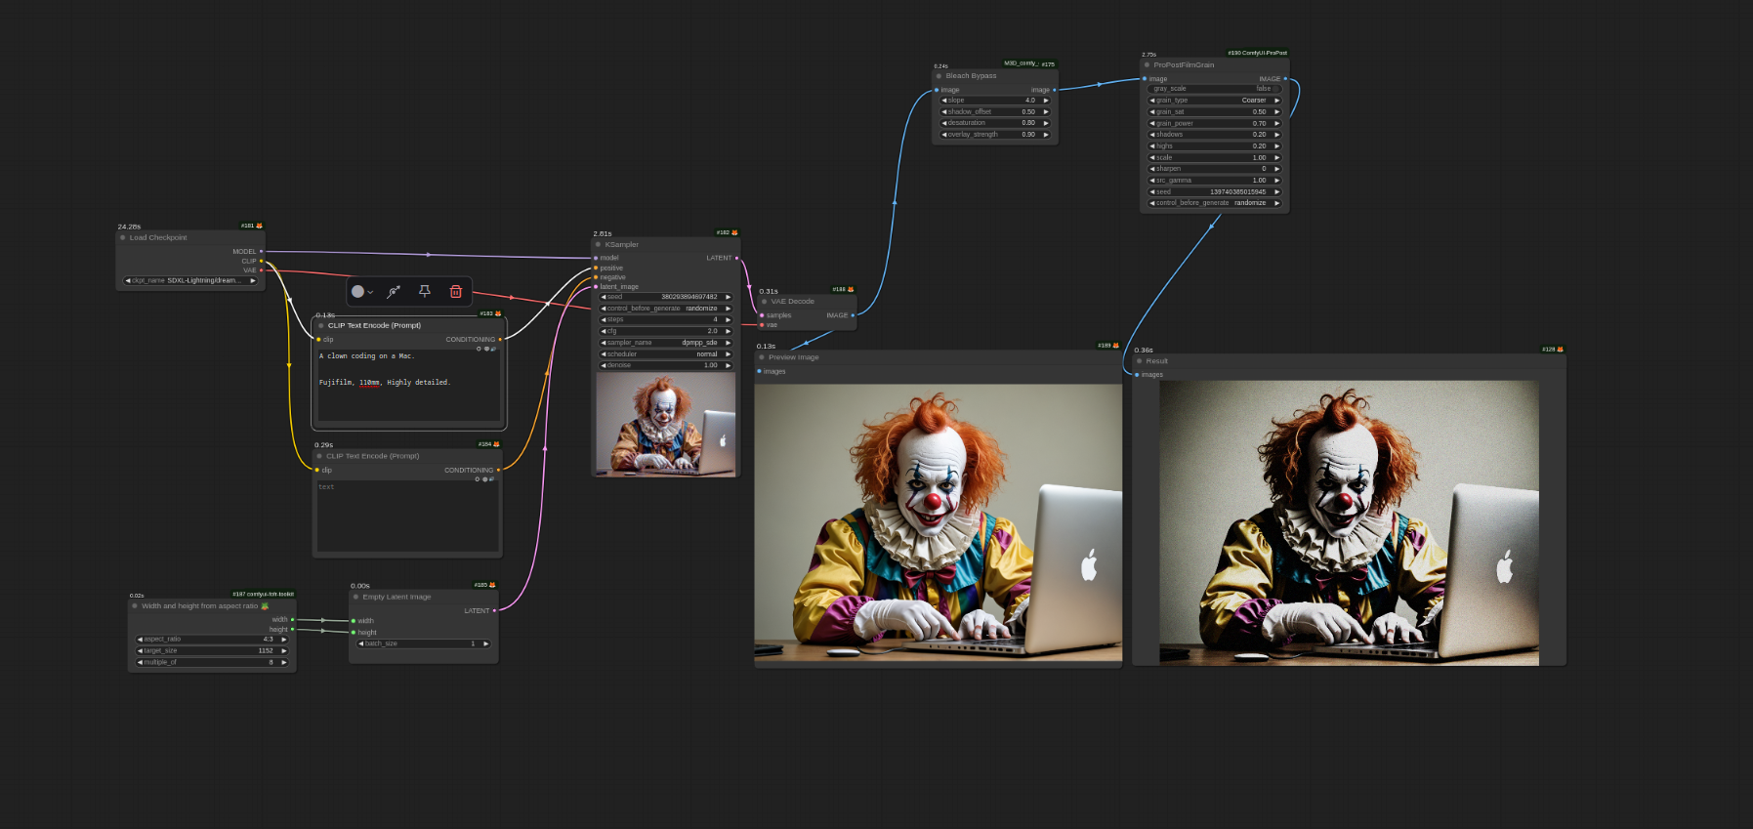Click the positive prompt text area with clown text

[x=407, y=385]
